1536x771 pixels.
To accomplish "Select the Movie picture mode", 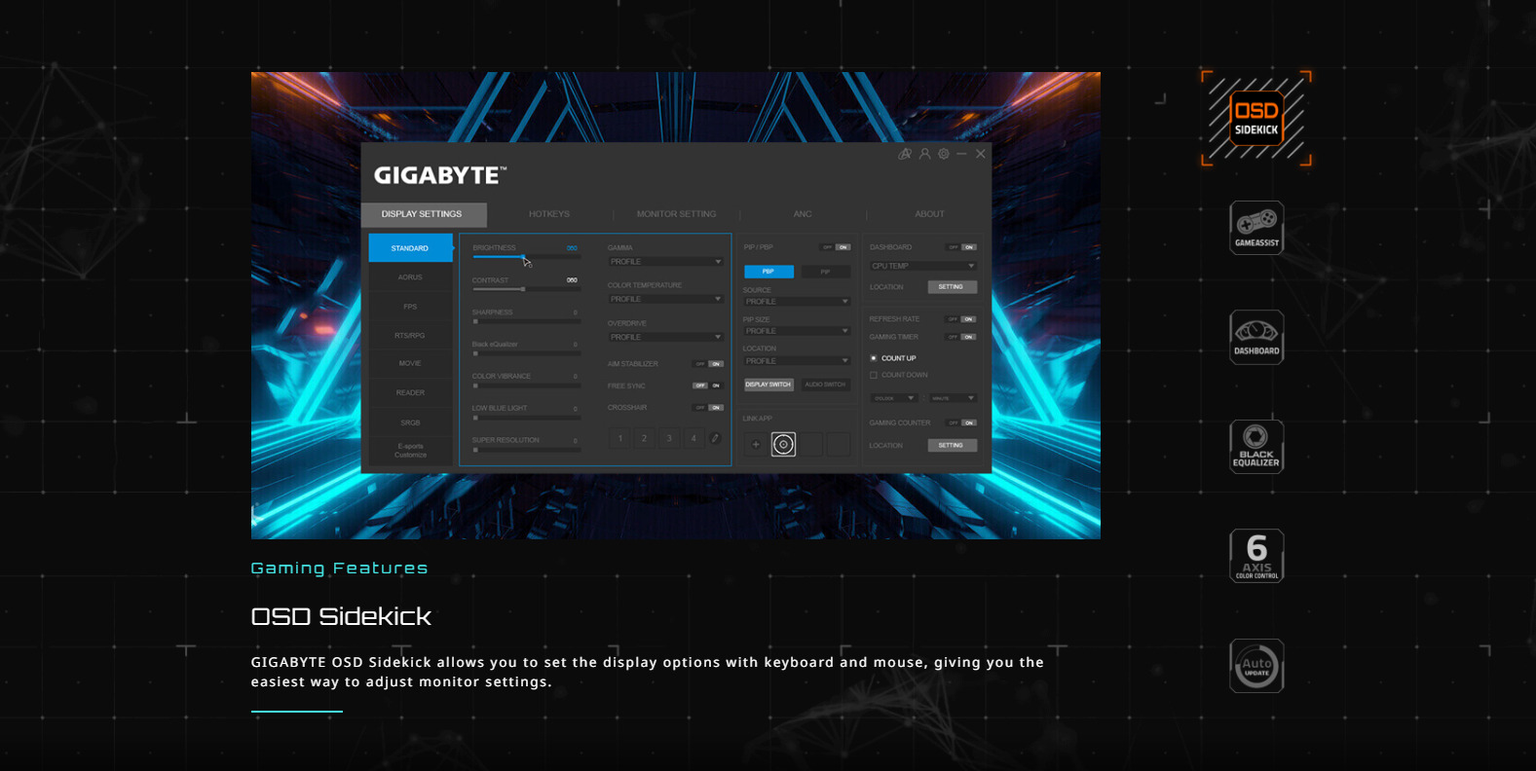I will pyautogui.click(x=410, y=364).
